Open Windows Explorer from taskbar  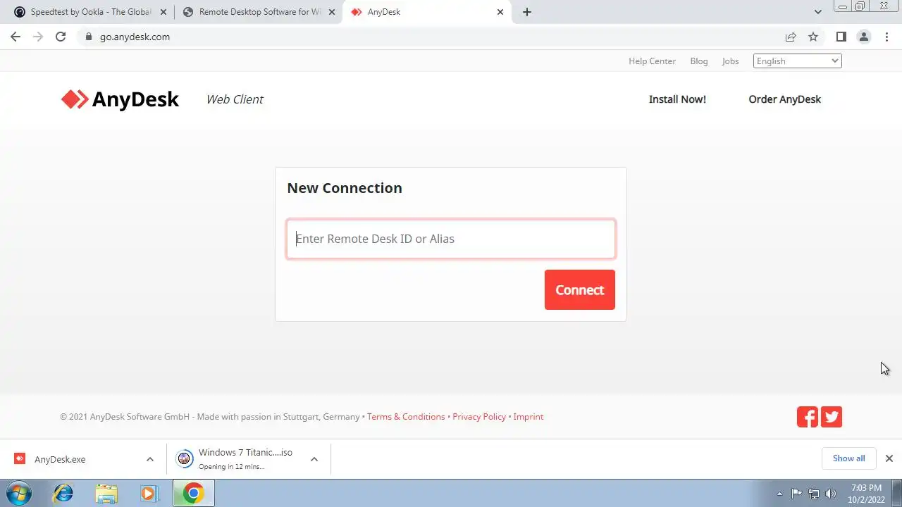[x=106, y=493]
